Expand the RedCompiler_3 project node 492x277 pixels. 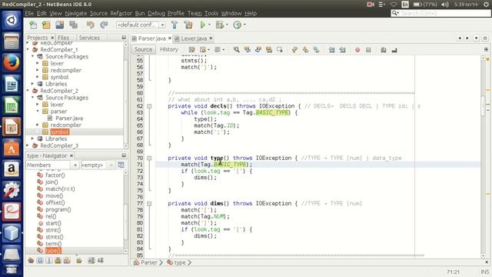tap(28, 145)
